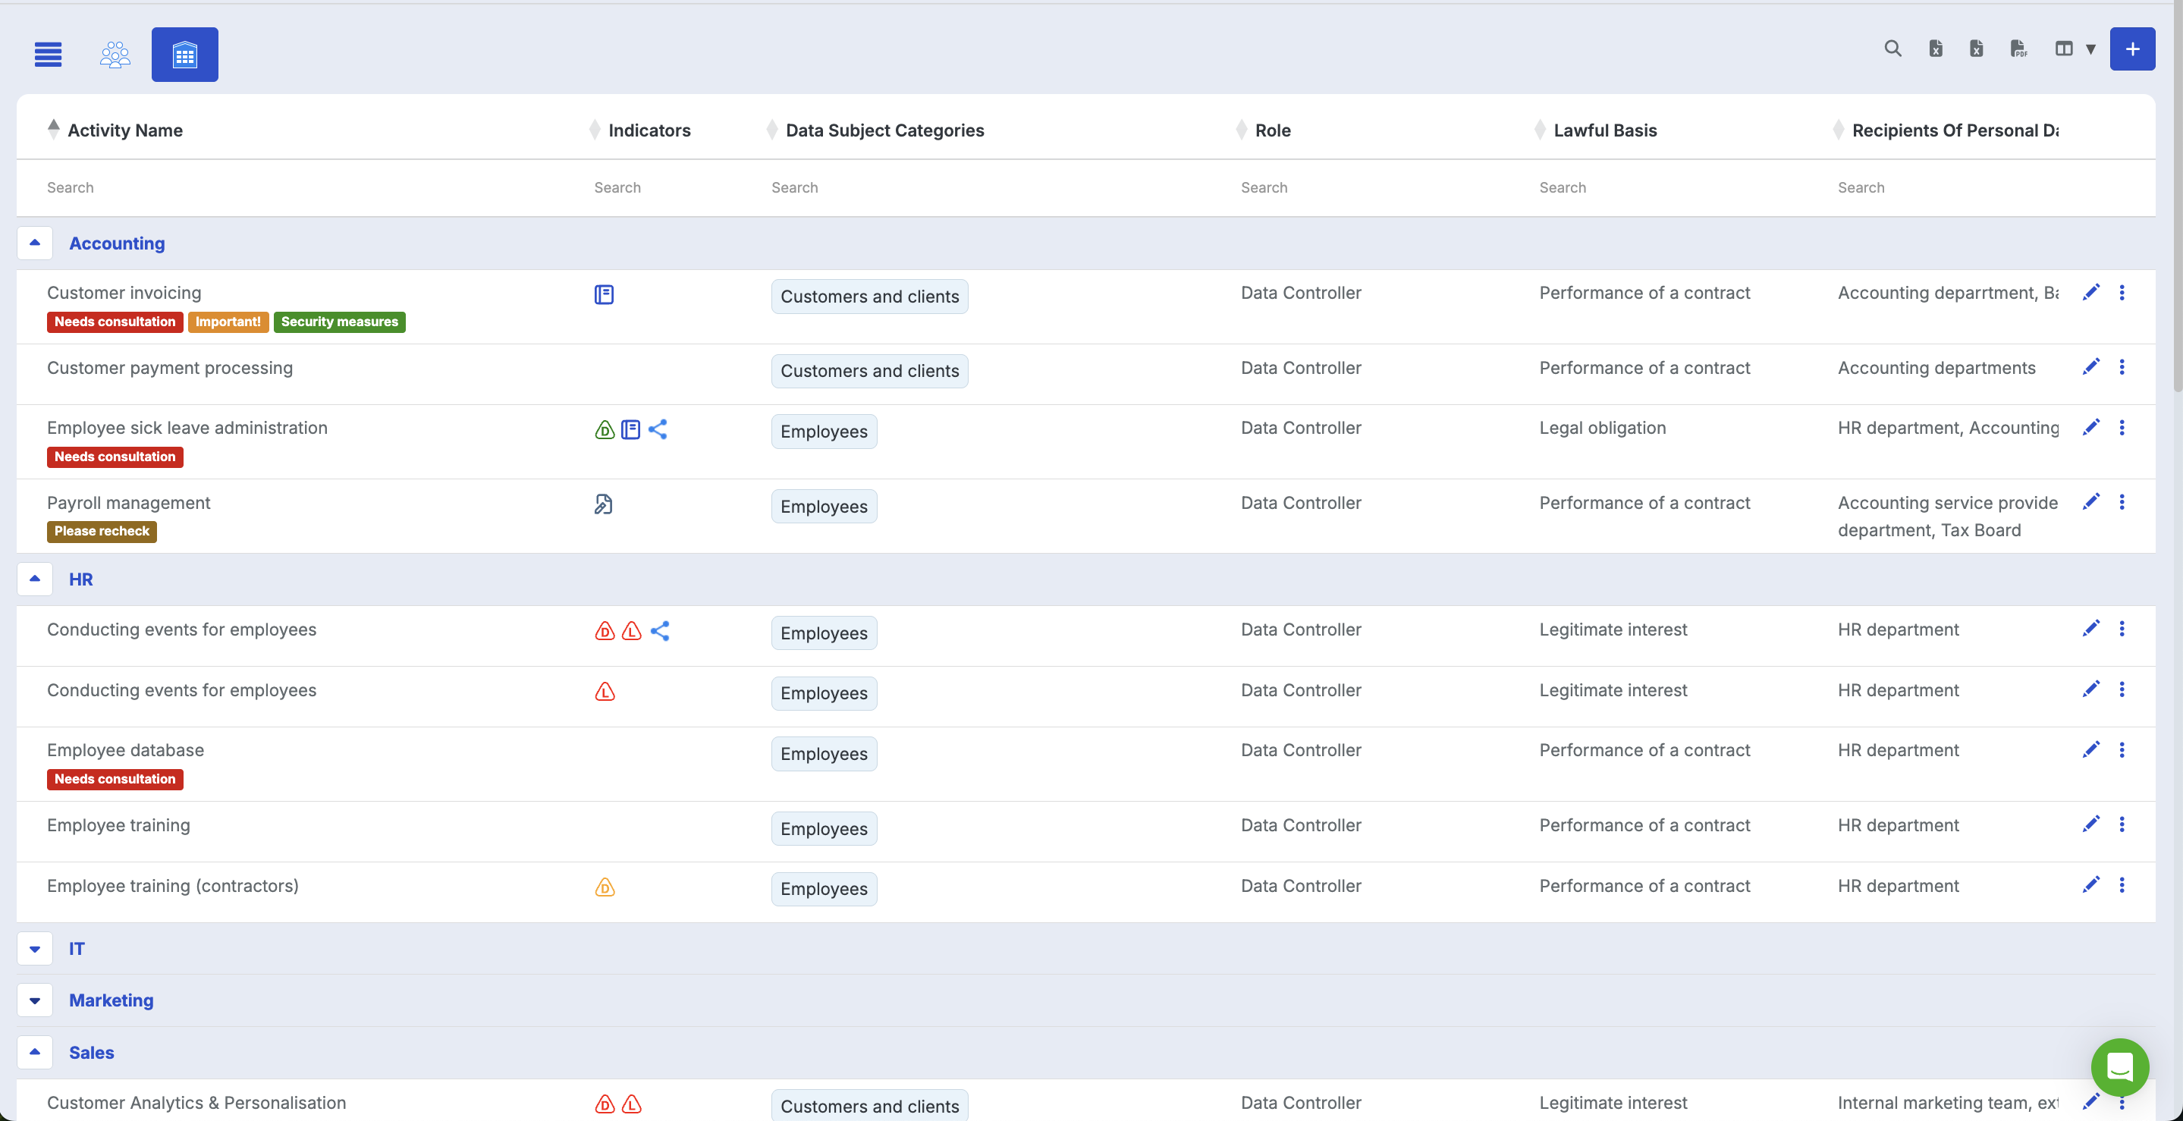Select the Customer payment processing activity name

169,368
